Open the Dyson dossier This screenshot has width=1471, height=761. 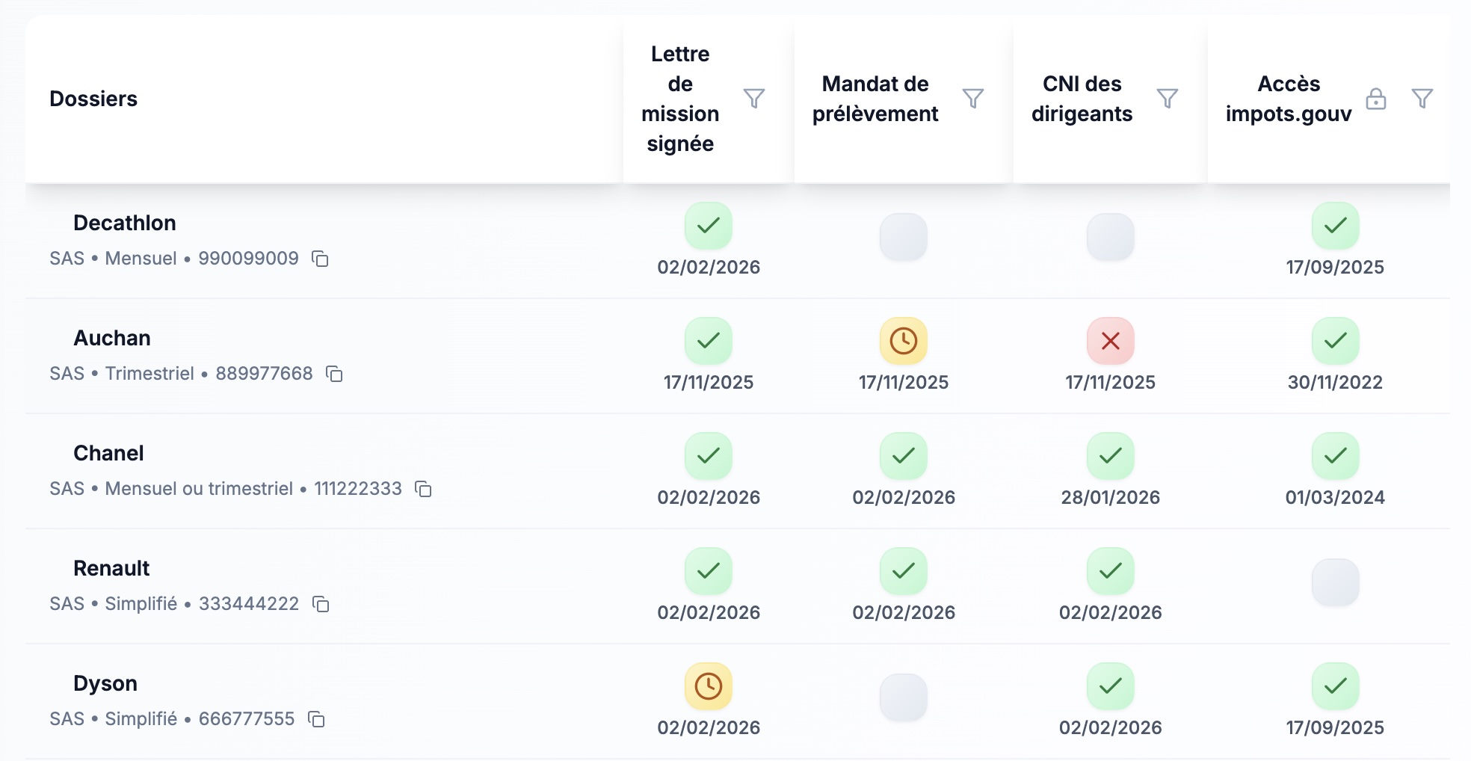click(x=105, y=683)
